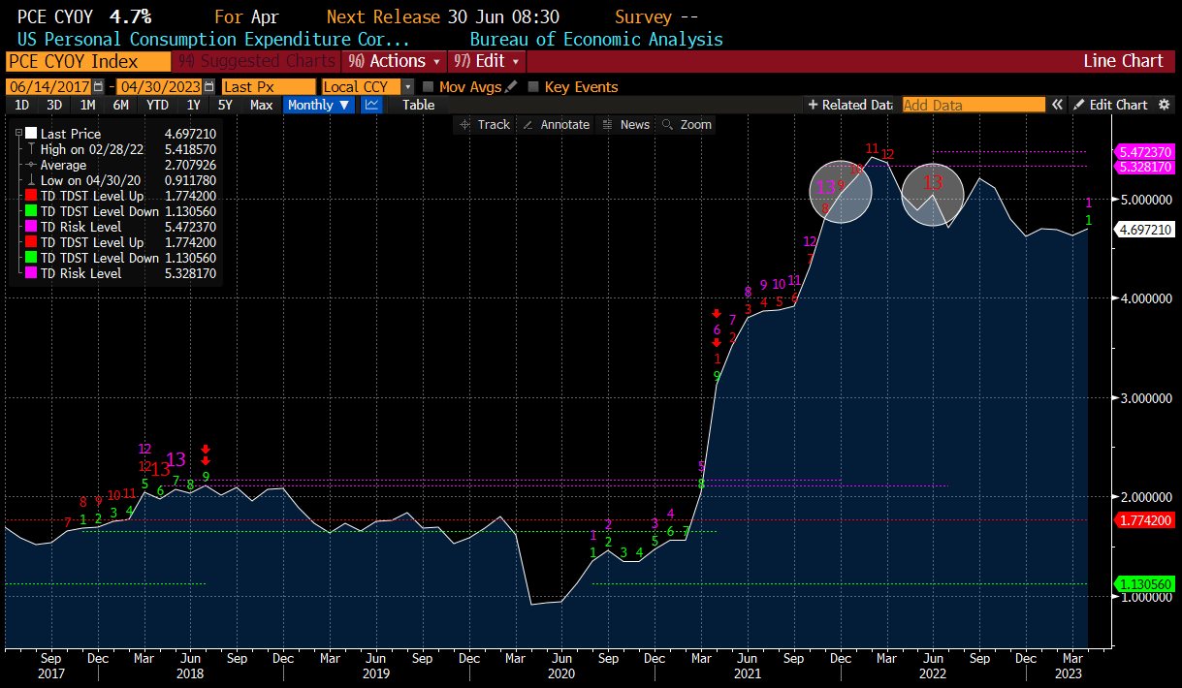Select the Zoom magnifier tool

point(687,124)
